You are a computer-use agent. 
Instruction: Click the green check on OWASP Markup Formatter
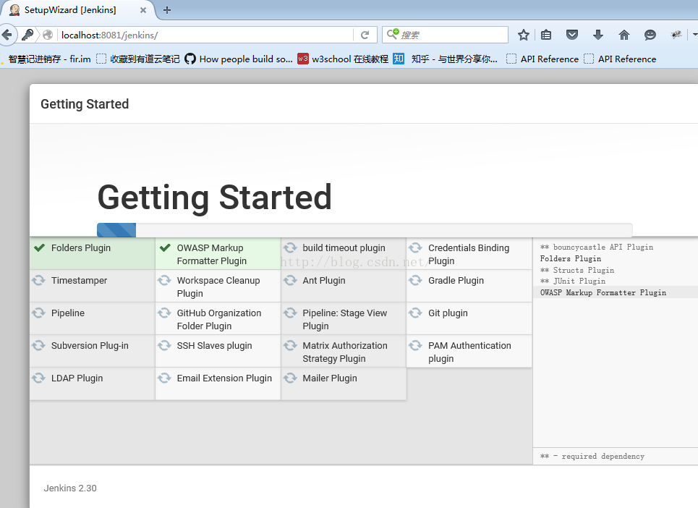(x=165, y=247)
